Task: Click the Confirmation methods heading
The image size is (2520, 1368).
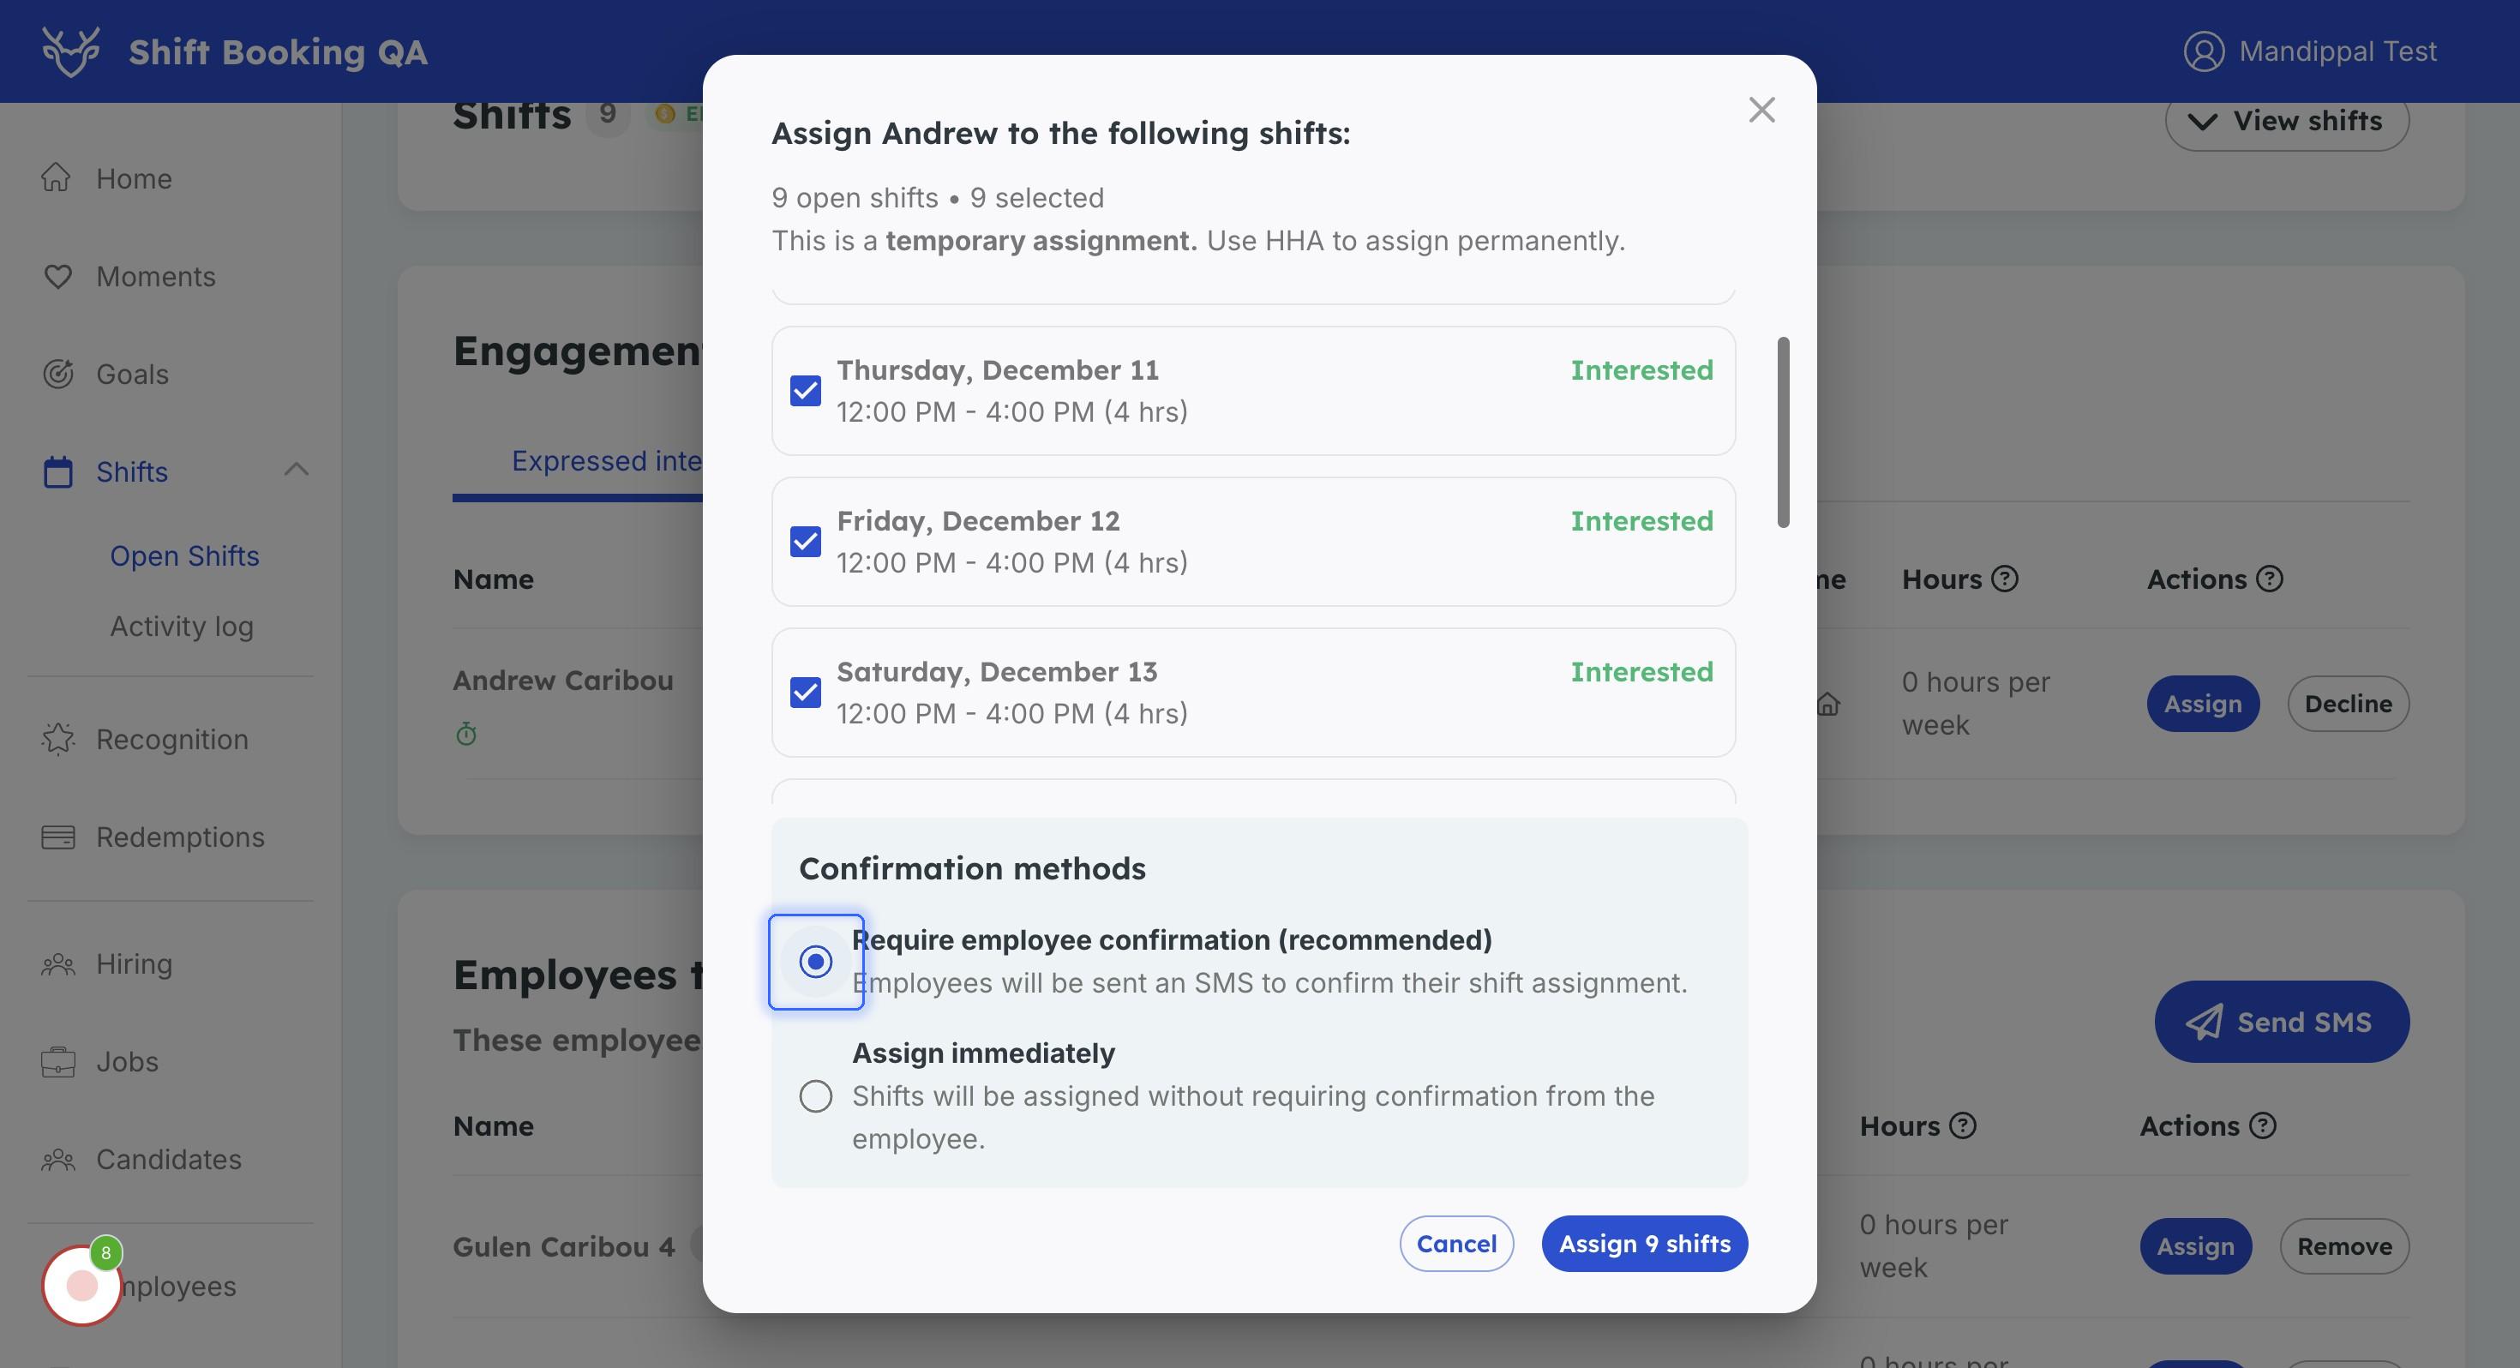Action: (971, 868)
